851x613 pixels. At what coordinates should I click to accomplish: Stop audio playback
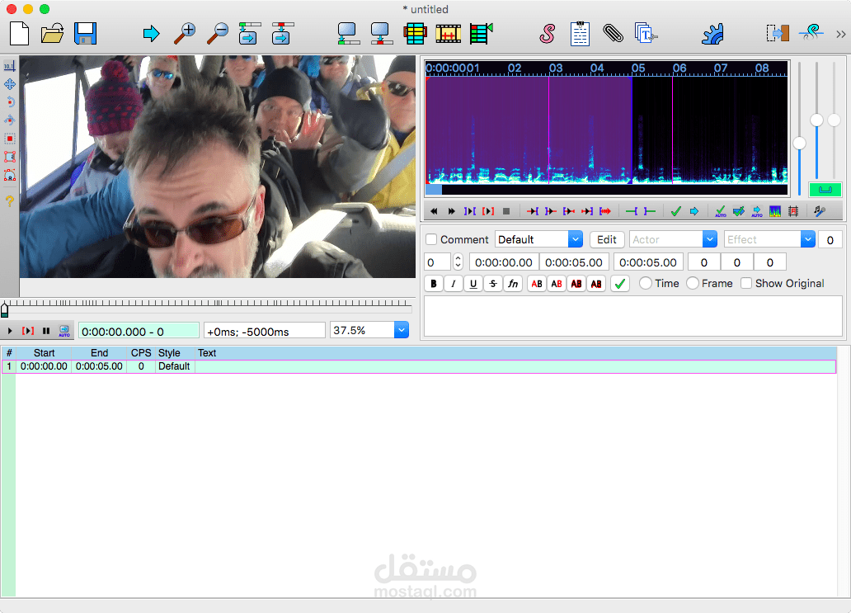point(506,211)
